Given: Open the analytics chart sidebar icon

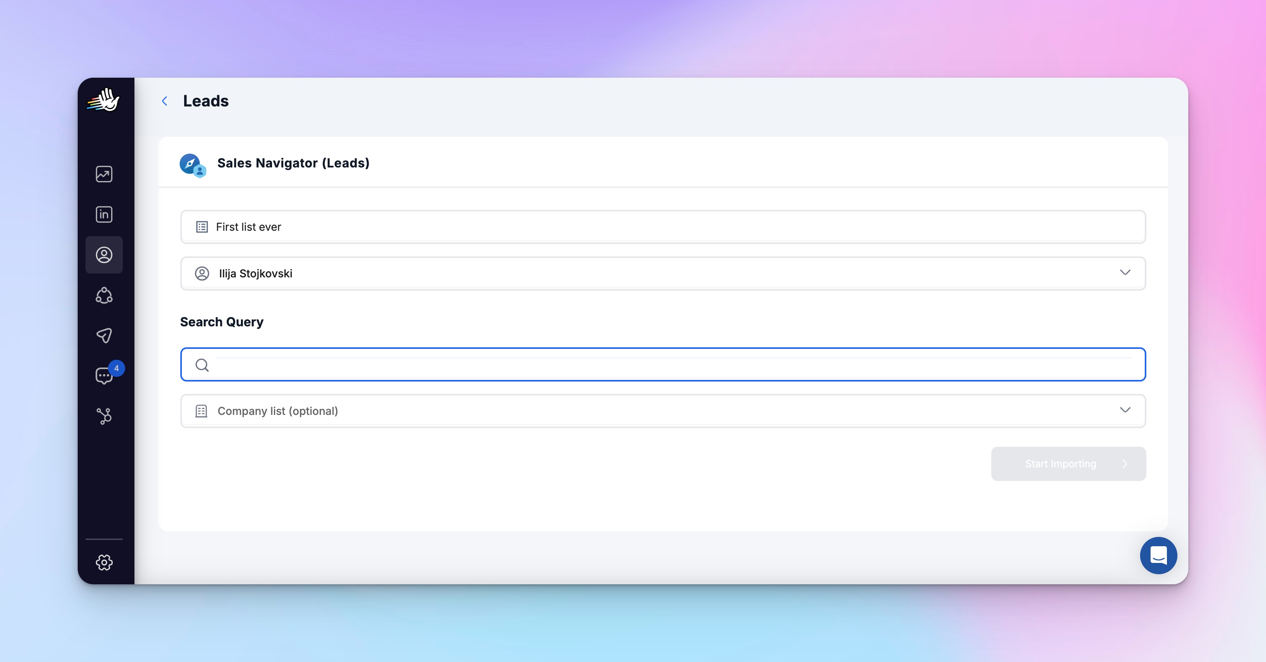Looking at the screenshot, I should (104, 174).
